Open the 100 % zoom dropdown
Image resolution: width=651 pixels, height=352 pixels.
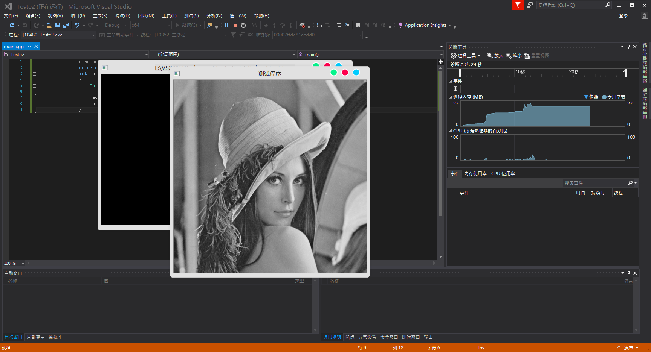click(14, 263)
